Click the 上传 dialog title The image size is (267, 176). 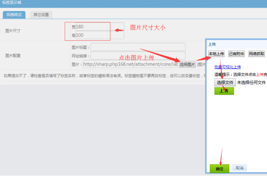click(x=212, y=44)
